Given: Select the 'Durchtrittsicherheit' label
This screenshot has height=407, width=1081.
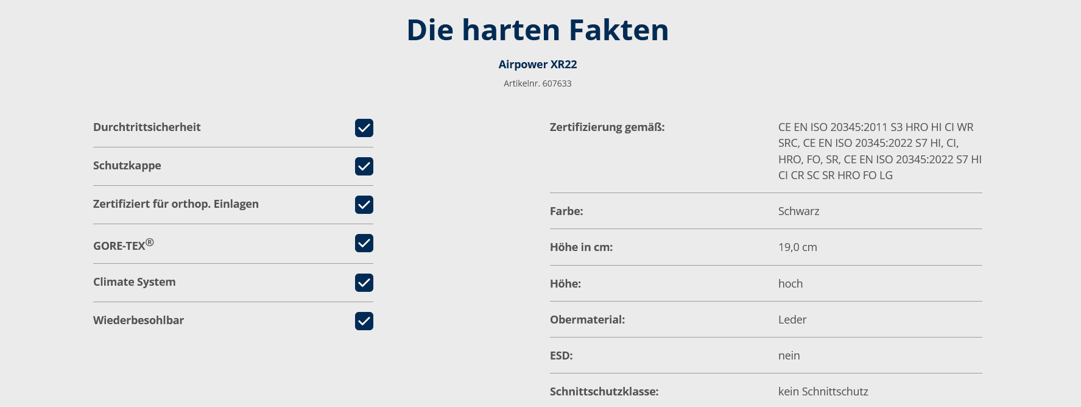Looking at the screenshot, I should (147, 127).
